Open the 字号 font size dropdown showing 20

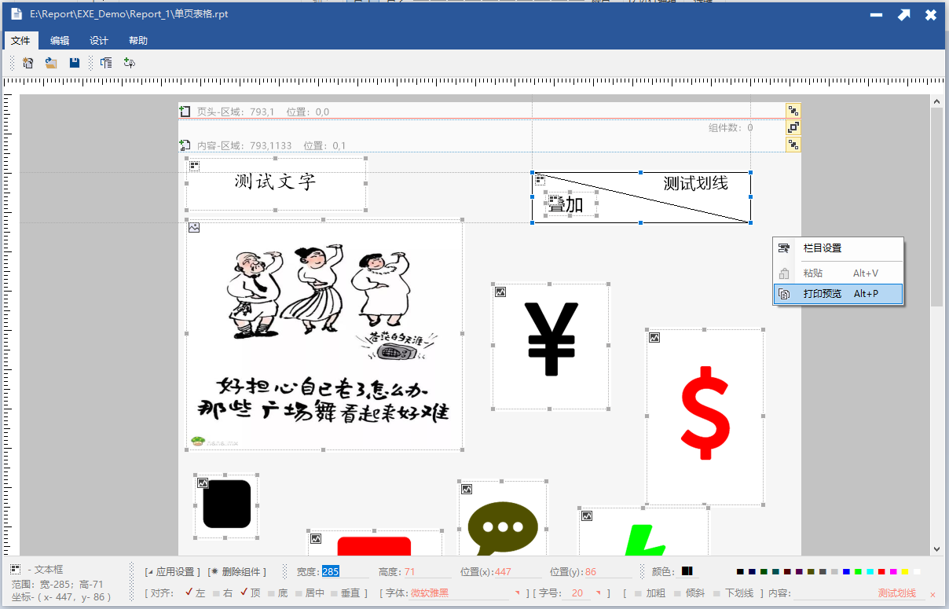(599, 592)
